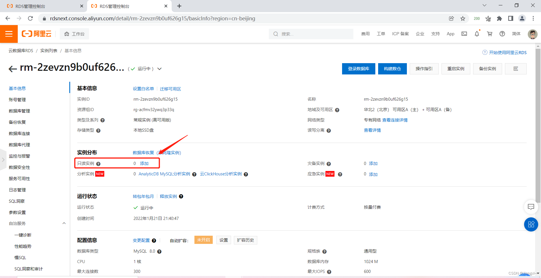Click the help icon beside AnalyticDB MySQL分析实例
Screen dimensions: 541x278
[x=194, y=174]
